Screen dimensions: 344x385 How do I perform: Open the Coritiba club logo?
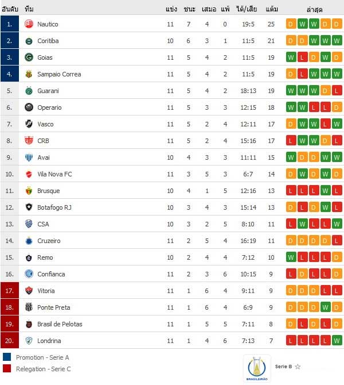29,41
